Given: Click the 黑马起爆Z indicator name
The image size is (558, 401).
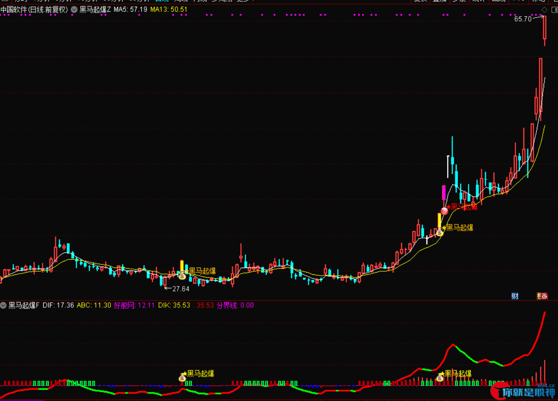Looking at the screenshot, I should 95,9.
